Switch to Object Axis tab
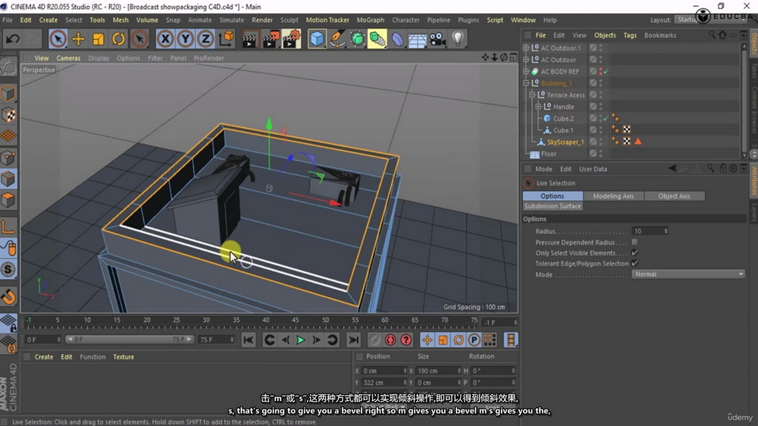 point(674,196)
